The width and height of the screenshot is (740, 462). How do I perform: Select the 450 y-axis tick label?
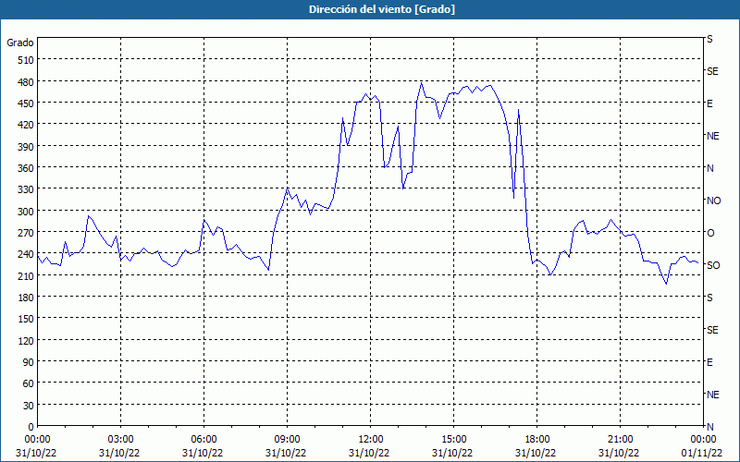[x=26, y=103]
